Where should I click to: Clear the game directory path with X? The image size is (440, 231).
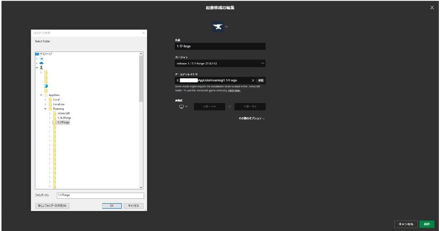tap(253, 80)
